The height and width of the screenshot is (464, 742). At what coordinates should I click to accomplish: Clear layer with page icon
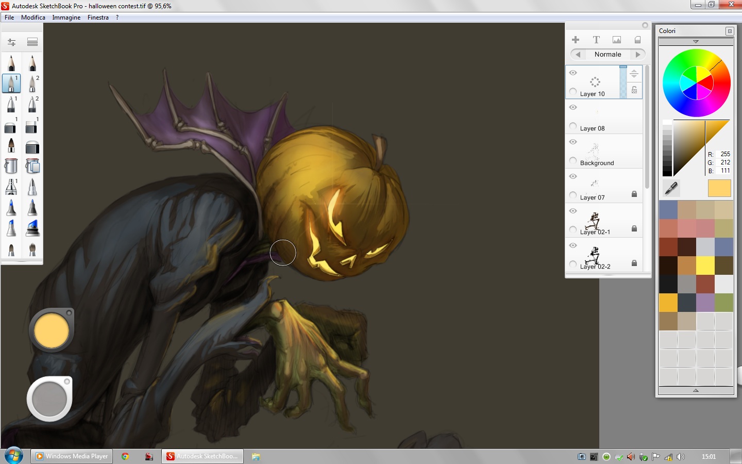click(x=637, y=40)
